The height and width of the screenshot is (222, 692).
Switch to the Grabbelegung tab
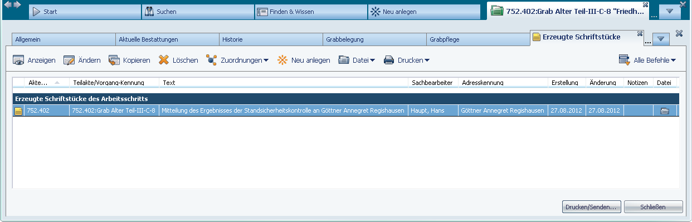pos(374,39)
